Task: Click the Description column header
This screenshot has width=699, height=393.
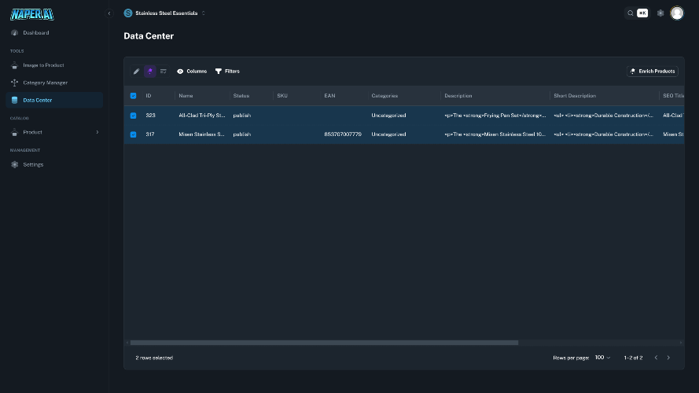Action: (x=458, y=96)
